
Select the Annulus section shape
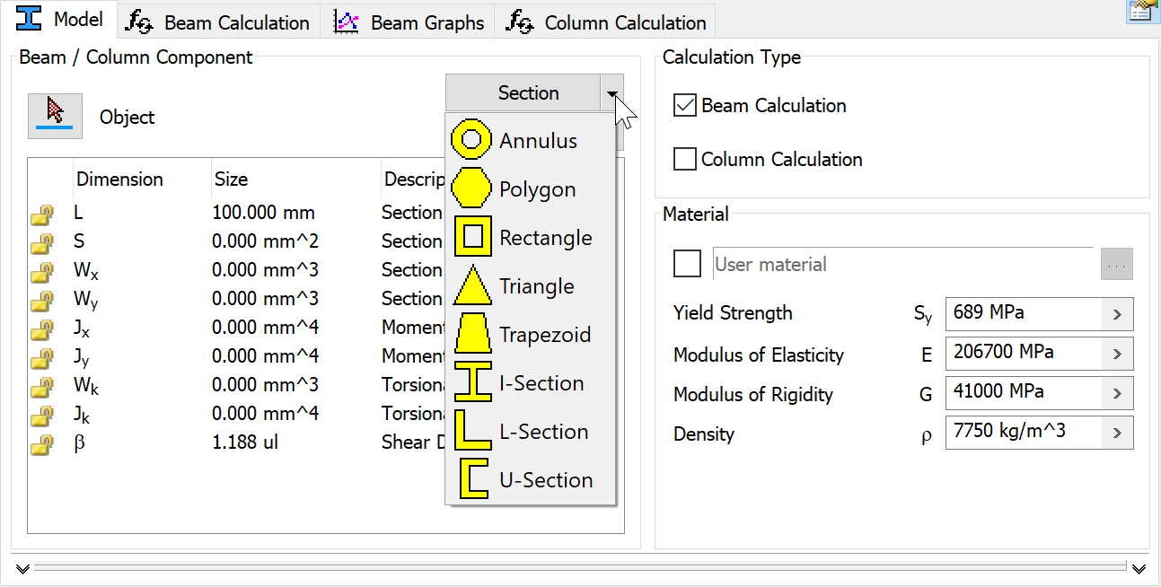tap(530, 141)
